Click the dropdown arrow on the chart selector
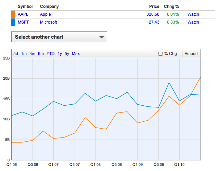The width and height of the screenshot is (219, 171). click(x=102, y=37)
